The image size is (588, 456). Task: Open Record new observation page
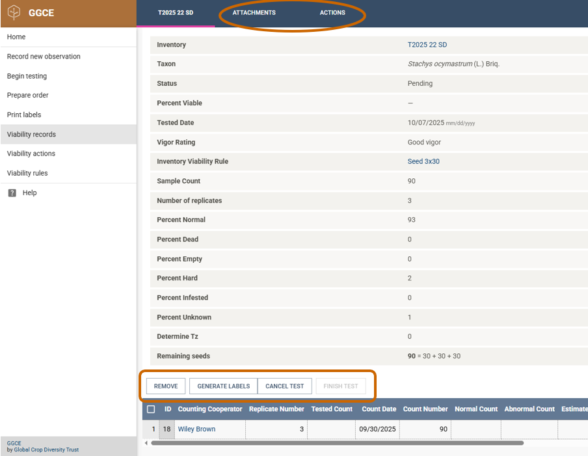(x=44, y=57)
